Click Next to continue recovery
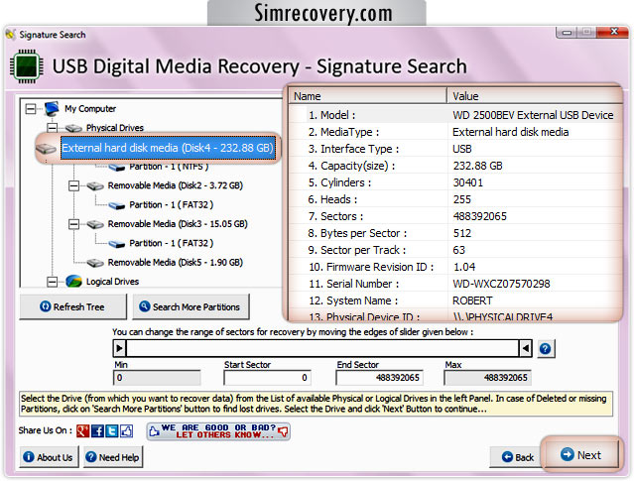 [581, 455]
